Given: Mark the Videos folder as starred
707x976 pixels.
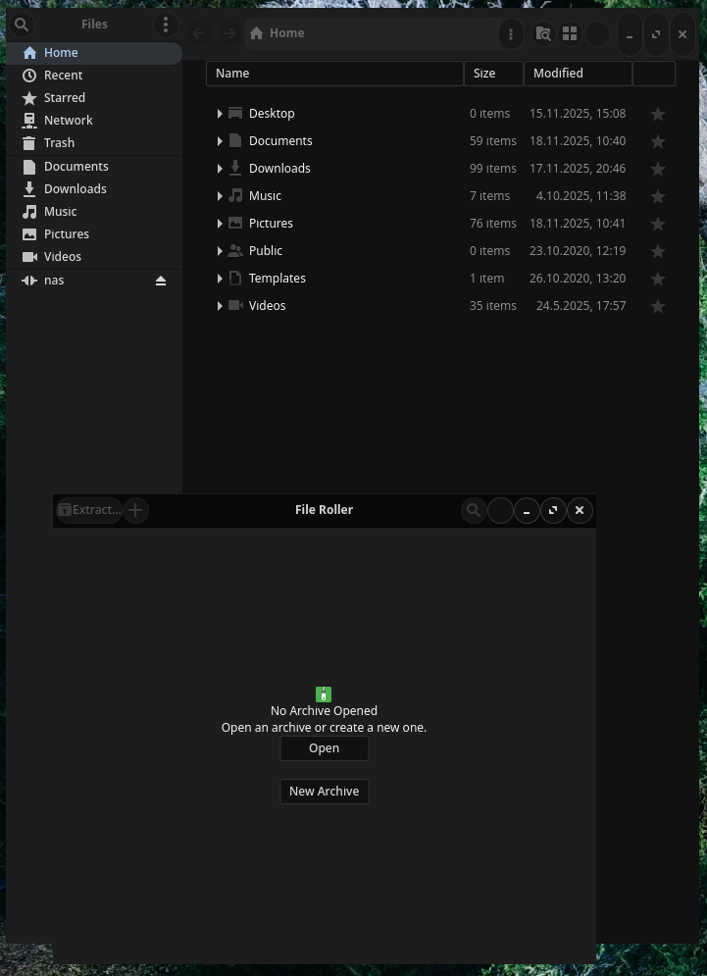Looking at the screenshot, I should [658, 306].
